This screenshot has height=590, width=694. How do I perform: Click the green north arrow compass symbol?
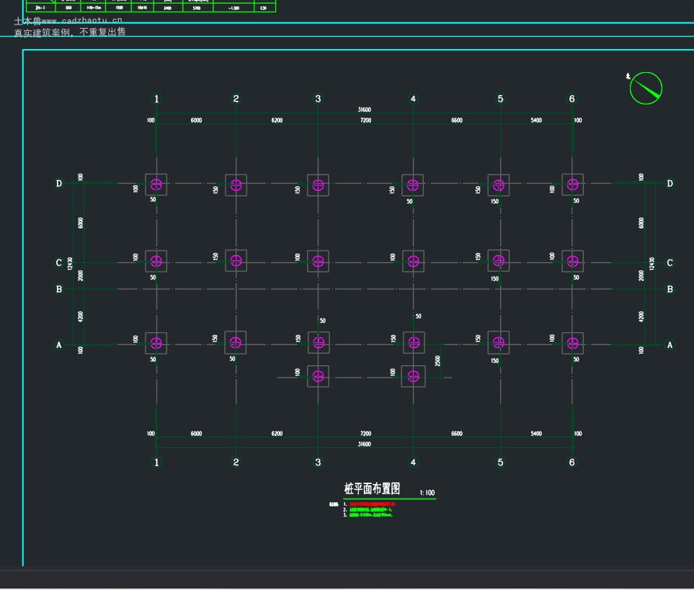646,89
